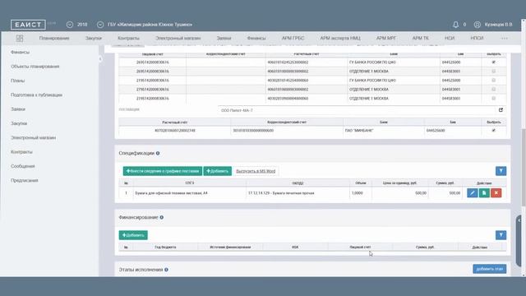Click Внести сведения о графике поставки button
Screen dimensions: 526x296
[163, 171]
